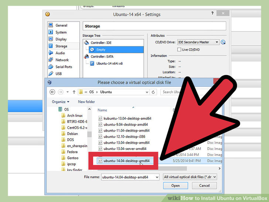This screenshot has height=202, width=269.
Task: Select the Display settings icon
Action: (51, 39)
